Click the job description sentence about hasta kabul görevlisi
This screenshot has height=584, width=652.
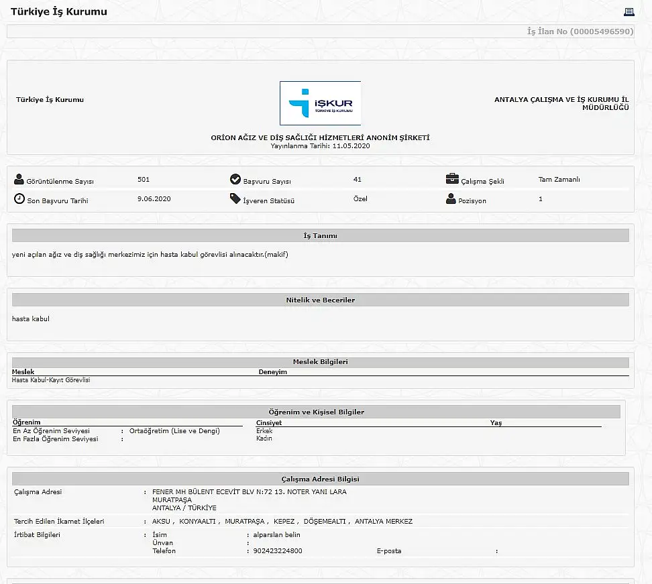(x=150, y=254)
